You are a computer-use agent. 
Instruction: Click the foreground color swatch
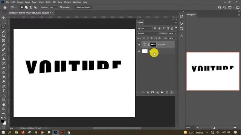coord(2,121)
